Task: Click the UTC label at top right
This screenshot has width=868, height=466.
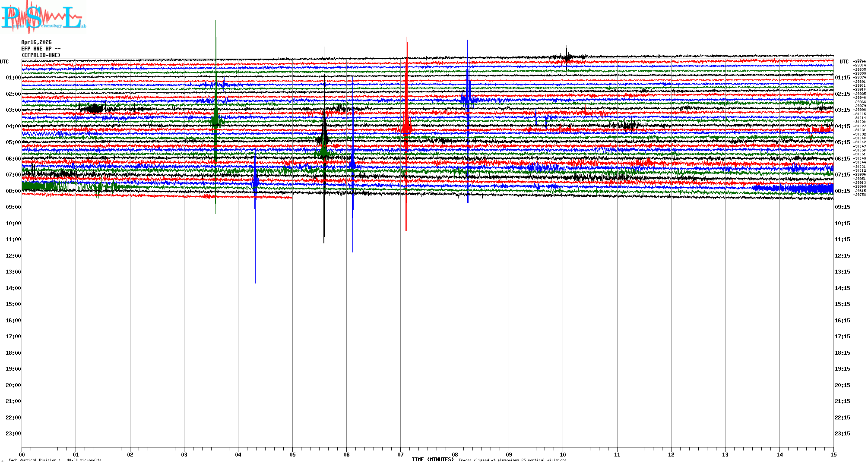Action: [x=844, y=62]
